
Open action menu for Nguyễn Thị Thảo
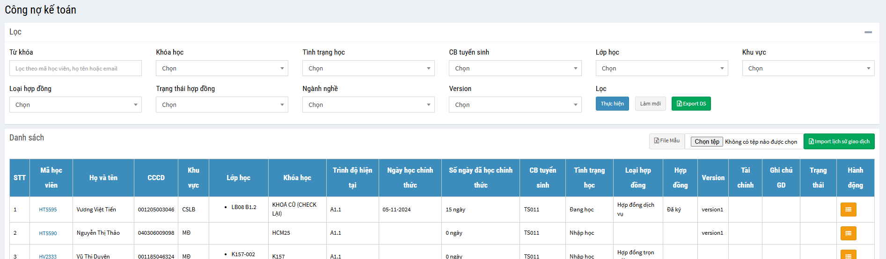(848, 233)
